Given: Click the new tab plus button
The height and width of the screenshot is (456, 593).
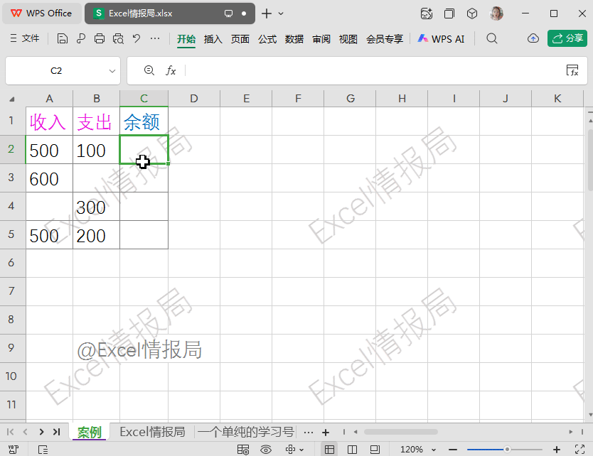Looking at the screenshot, I should click(x=267, y=13).
